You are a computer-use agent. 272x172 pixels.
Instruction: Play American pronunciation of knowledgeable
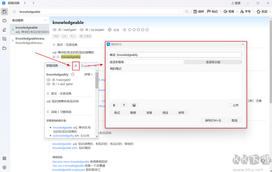tap(82, 30)
